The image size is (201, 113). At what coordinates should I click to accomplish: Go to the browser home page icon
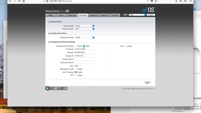click(24, 1)
